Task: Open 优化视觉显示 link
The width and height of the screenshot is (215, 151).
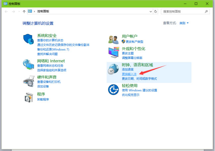Action: click(x=131, y=95)
